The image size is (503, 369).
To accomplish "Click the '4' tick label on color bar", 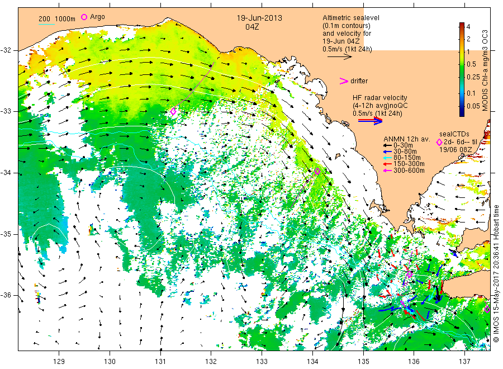I will pos(468,27).
